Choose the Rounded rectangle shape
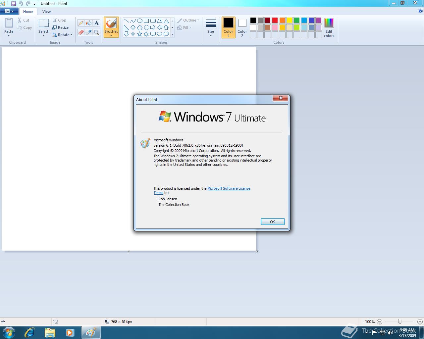This screenshot has height=339, width=424. [x=153, y=21]
